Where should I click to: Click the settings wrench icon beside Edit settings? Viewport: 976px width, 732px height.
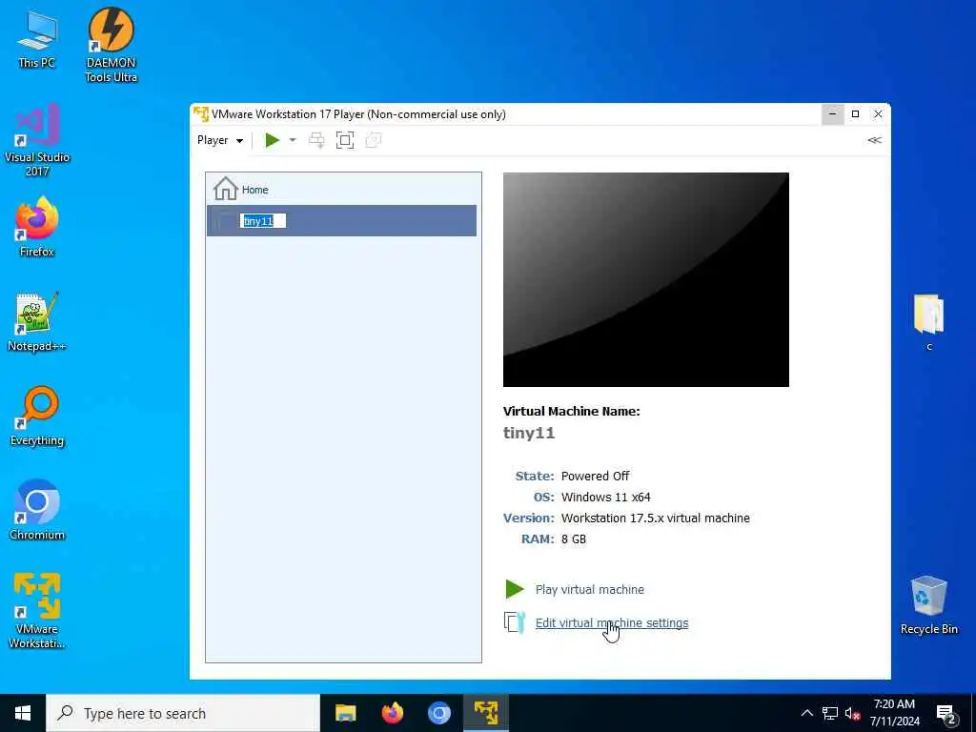[x=515, y=622]
